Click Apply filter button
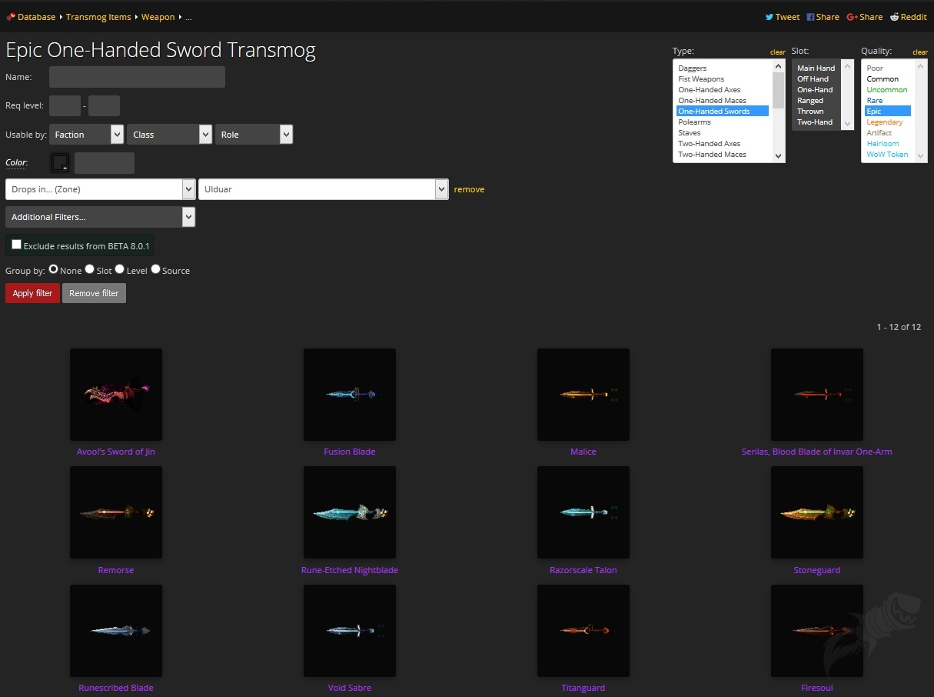 (x=32, y=293)
